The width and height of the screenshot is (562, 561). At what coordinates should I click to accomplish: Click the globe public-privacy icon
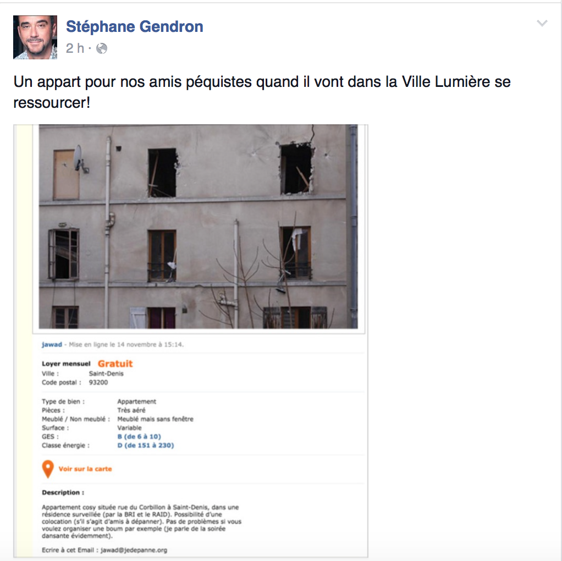pos(102,48)
